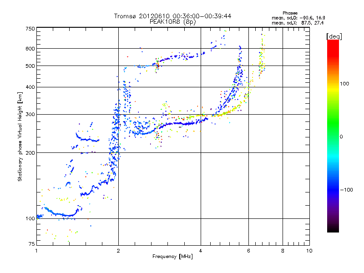Screen dimensions: 364x273
Task: Click the colorbar tick label '-100'
Action: tap(347, 190)
